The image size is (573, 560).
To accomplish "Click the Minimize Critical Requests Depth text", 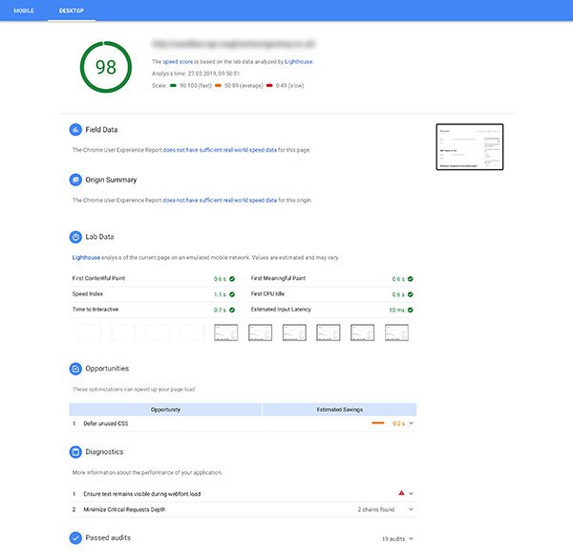I will 124,509.
